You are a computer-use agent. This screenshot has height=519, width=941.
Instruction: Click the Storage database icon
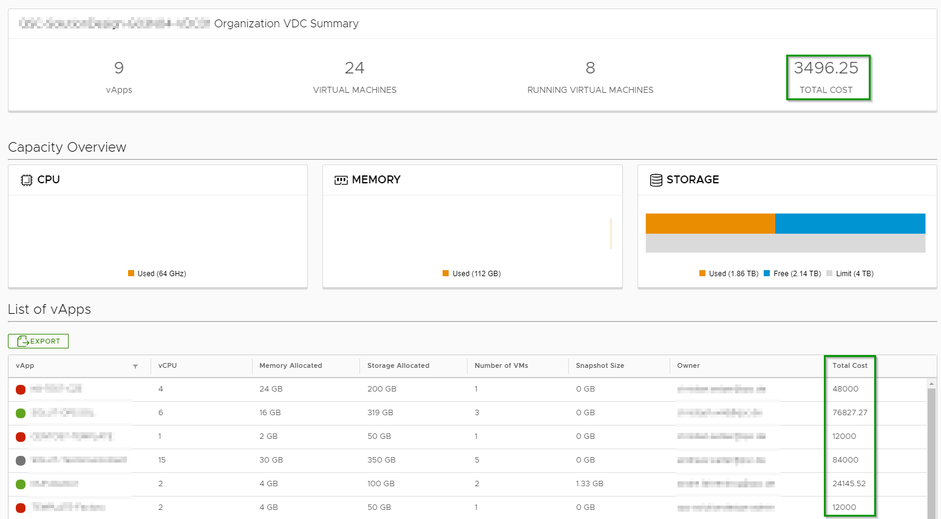click(x=656, y=180)
